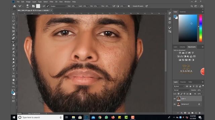Select the Rectangular Marquee tool

click(13, 17)
